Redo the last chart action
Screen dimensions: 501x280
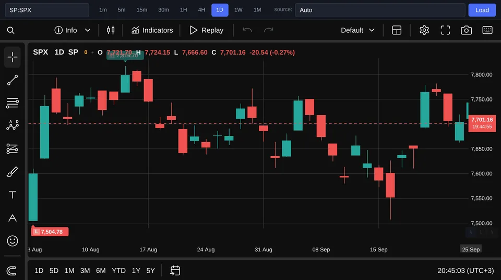pos(268,30)
